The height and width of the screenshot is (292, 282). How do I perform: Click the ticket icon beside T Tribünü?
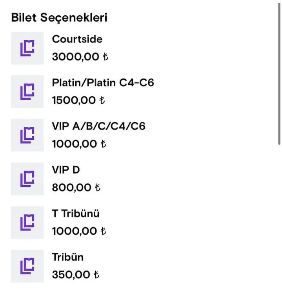point(27,222)
